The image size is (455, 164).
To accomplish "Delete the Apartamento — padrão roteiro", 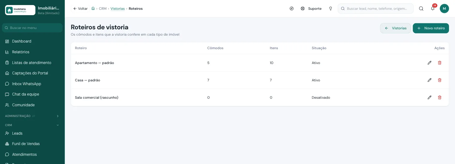I will click(440, 63).
